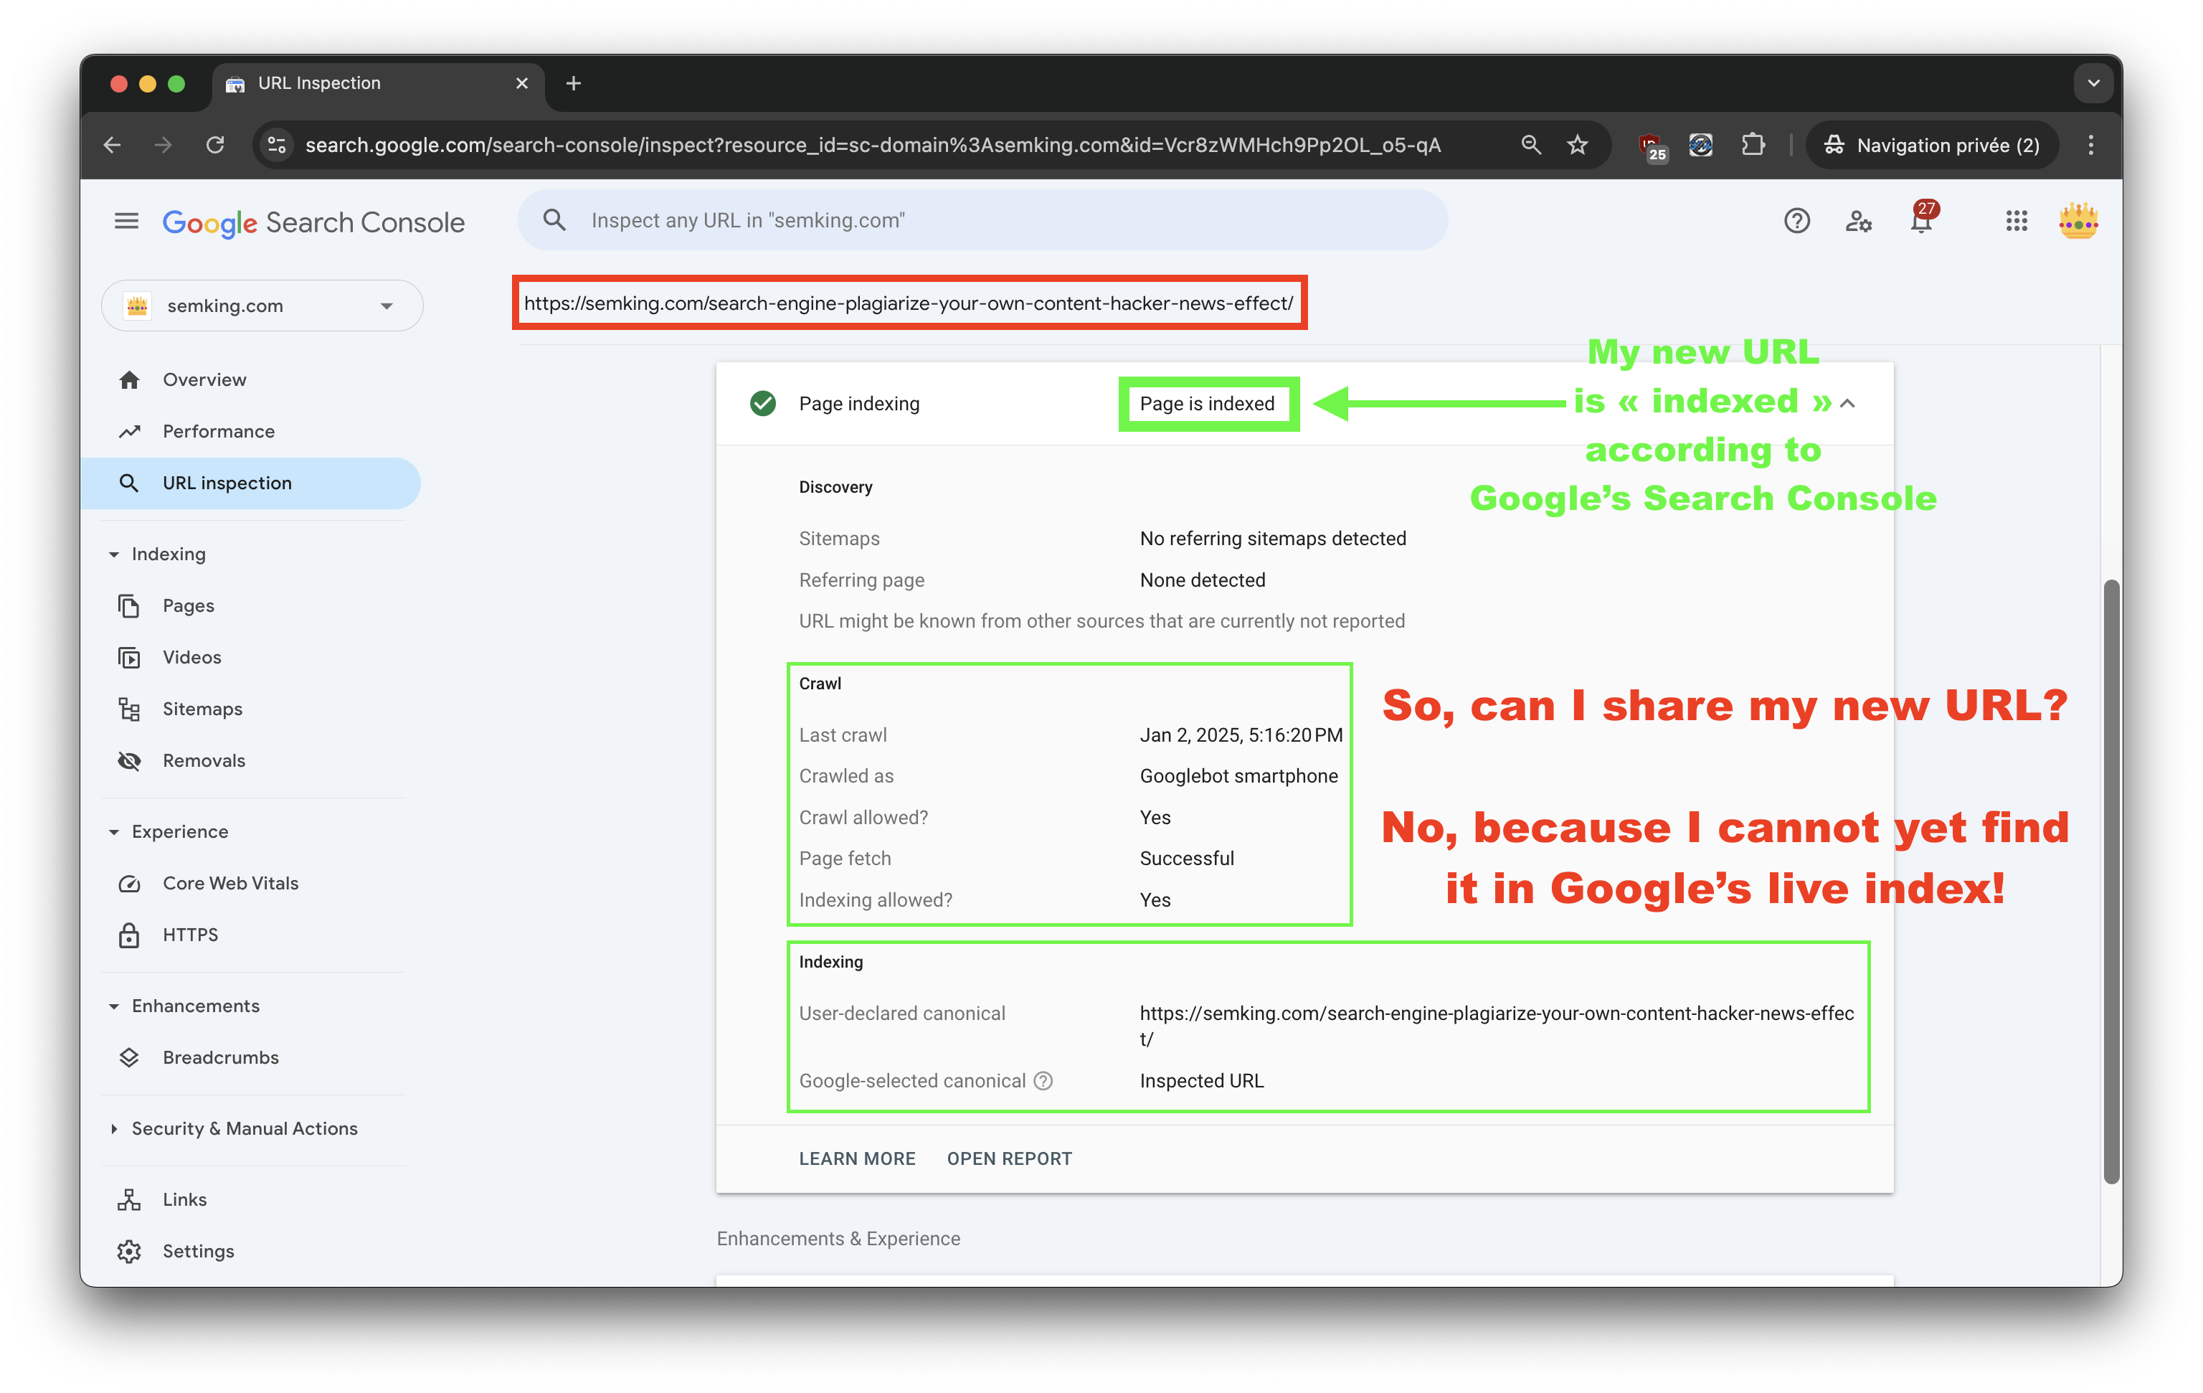Open notifications bell with 27 badge
2203x1393 pixels.
pyautogui.click(x=1922, y=219)
